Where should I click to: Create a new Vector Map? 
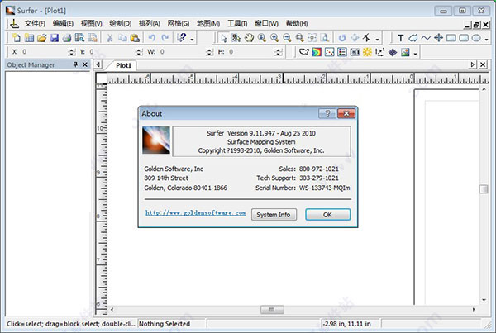coord(380,52)
